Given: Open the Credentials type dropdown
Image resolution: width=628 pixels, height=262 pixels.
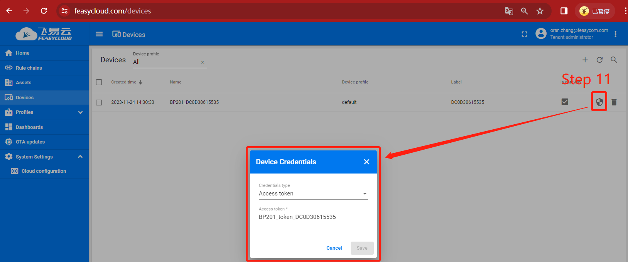Looking at the screenshot, I should [313, 194].
